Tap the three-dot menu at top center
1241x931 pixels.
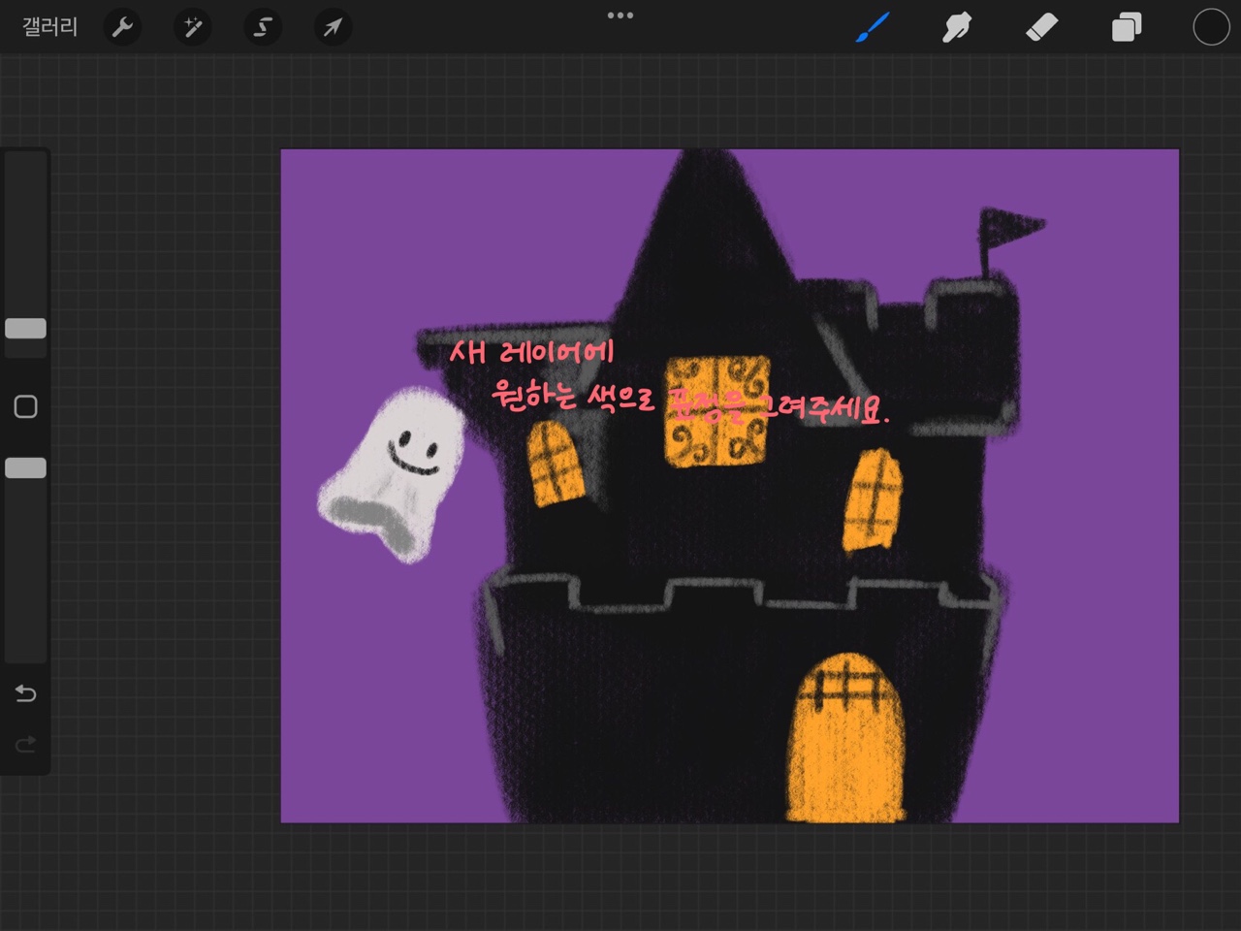coord(620,16)
